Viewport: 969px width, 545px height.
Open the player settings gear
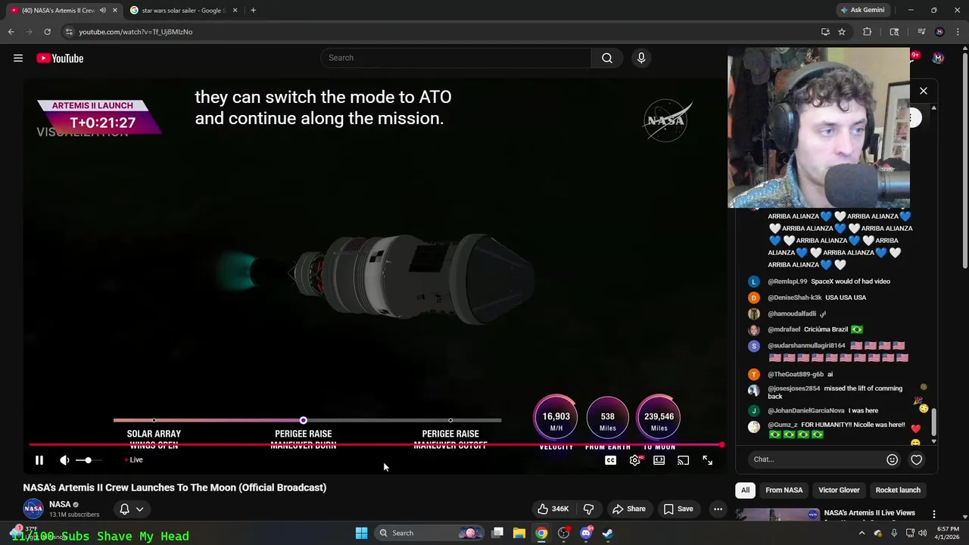click(x=635, y=460)
